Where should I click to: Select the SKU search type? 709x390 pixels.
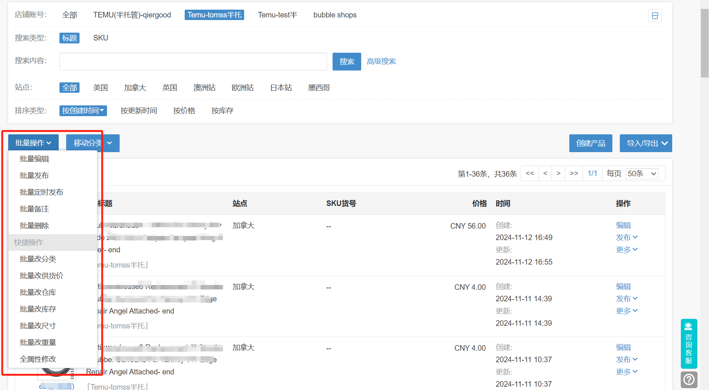pos(100,38)
